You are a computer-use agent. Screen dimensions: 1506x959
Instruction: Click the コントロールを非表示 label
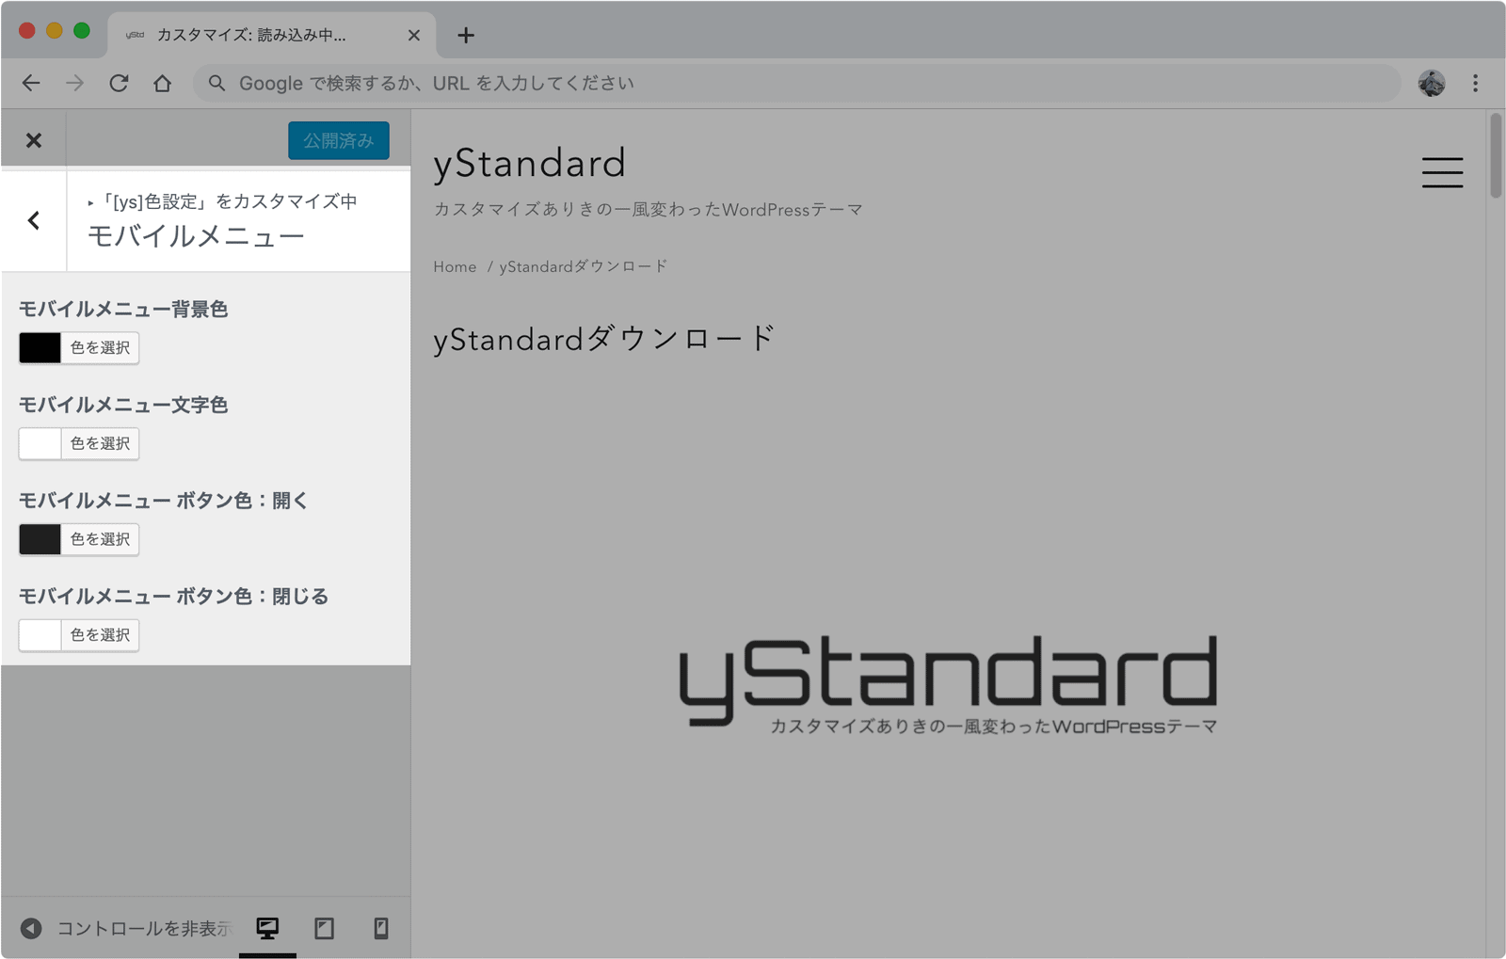click(144, 929)
